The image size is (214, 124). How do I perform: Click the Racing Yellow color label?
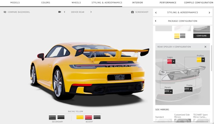(76, 111)
